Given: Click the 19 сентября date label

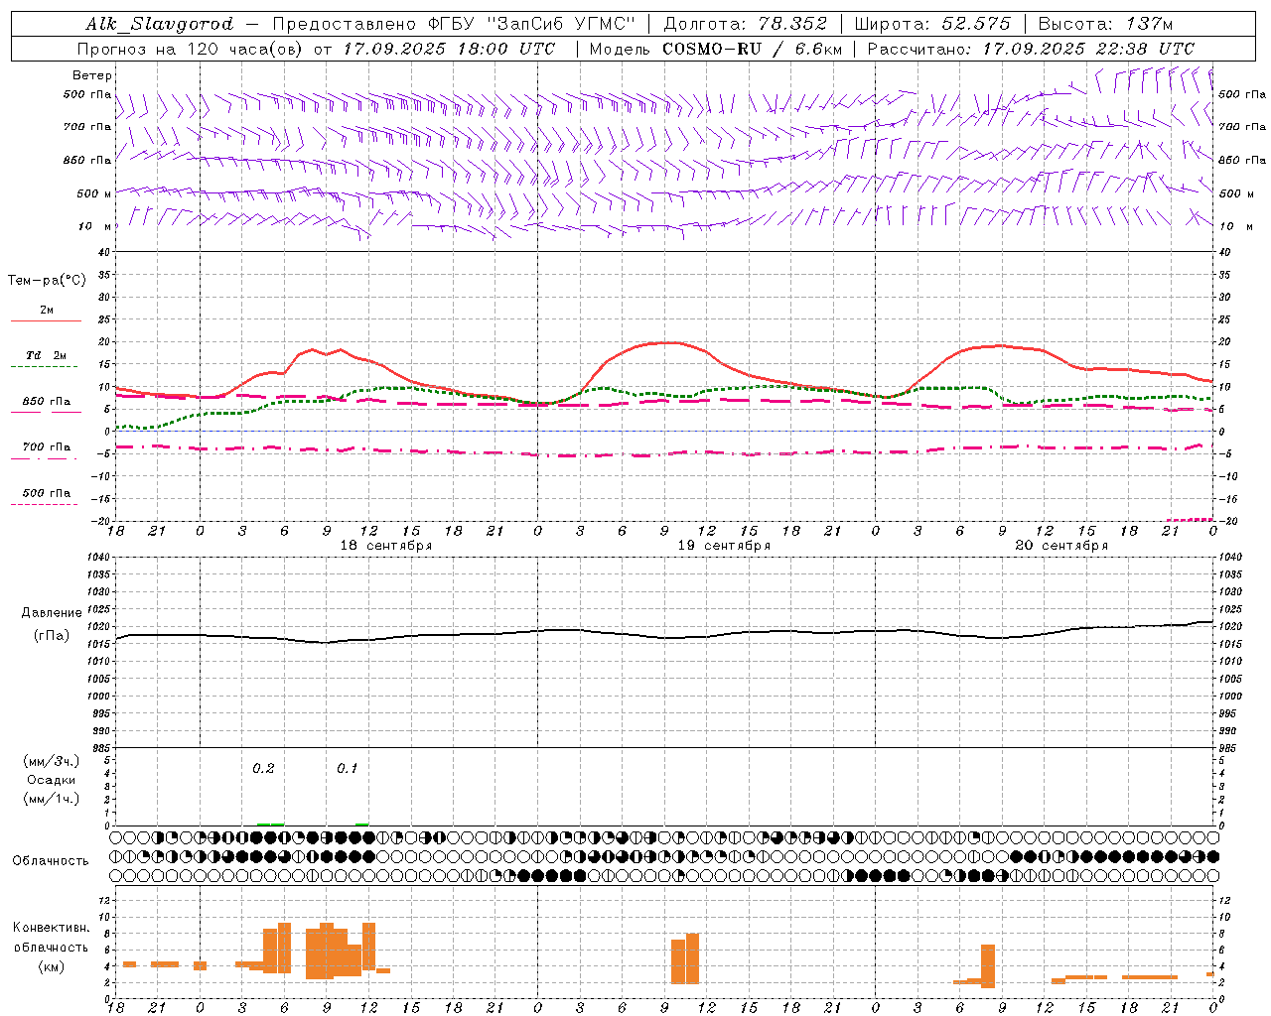Looking at the screenshot, I should click(724, 546).
